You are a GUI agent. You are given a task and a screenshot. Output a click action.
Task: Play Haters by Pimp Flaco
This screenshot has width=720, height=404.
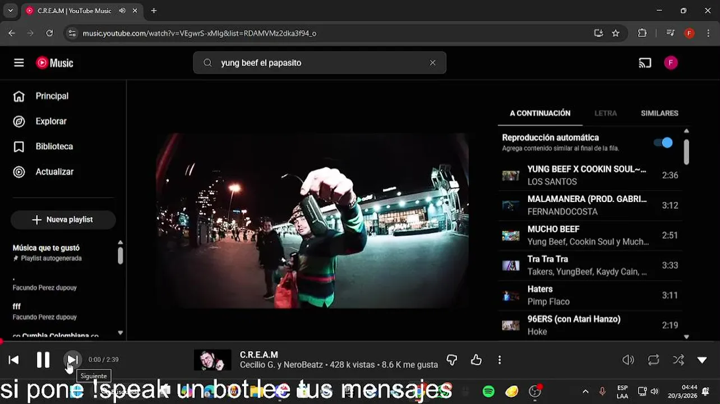[x=590, y=295]
